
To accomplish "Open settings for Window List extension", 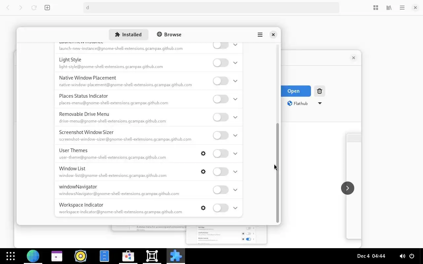I will pos(203,172).
